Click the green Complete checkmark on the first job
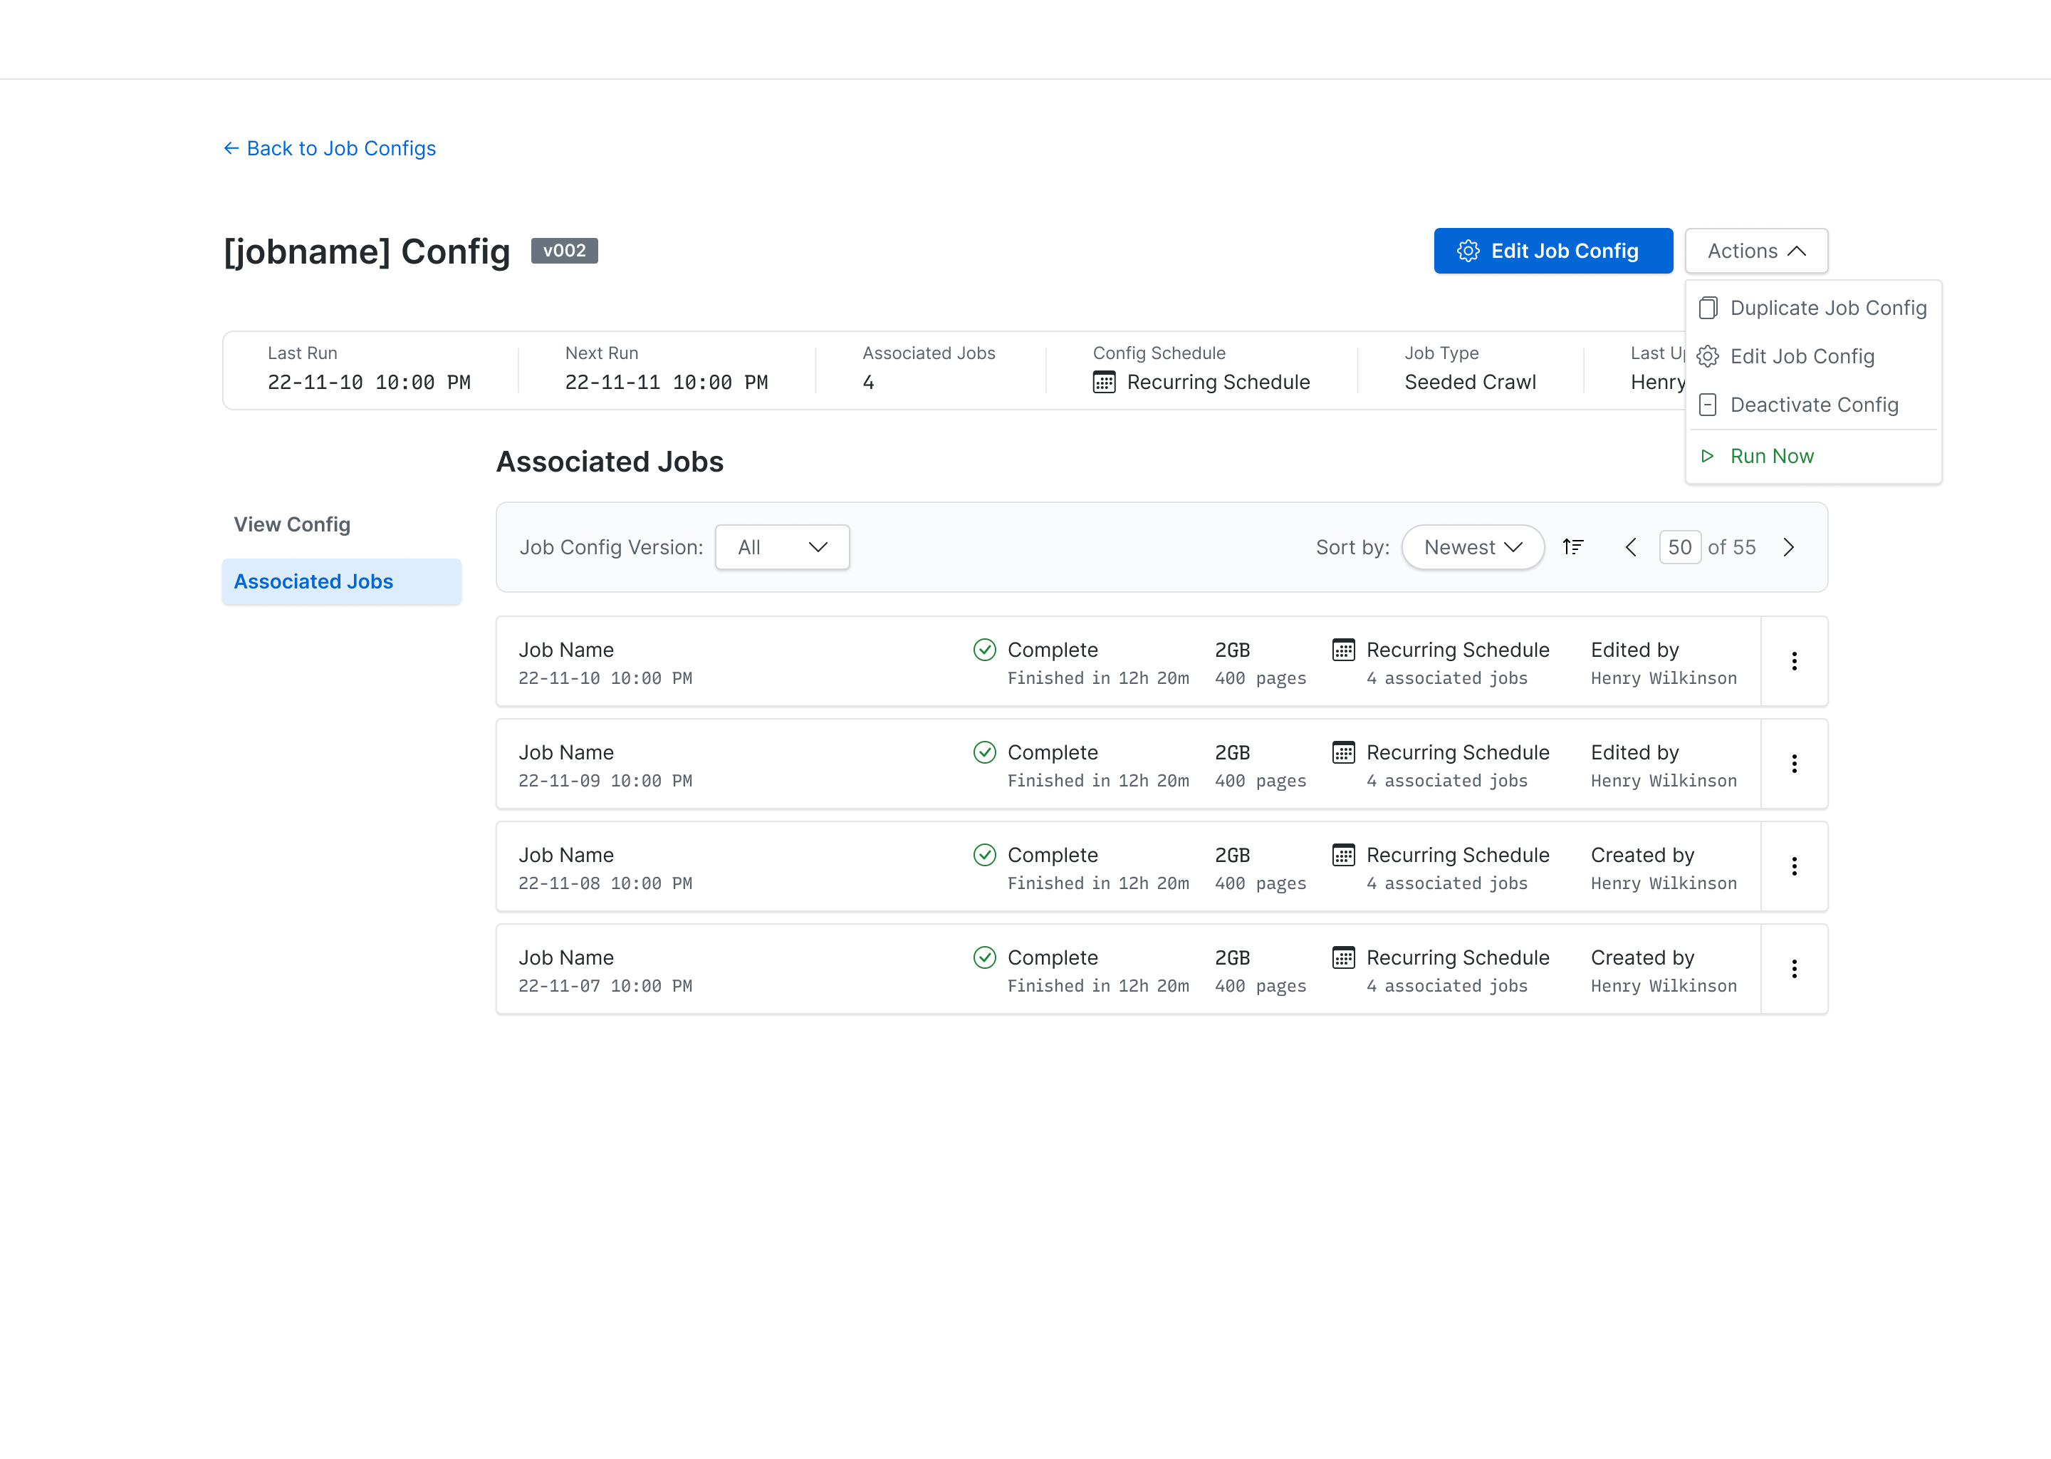The image size is (2051, 1459). (984, 649)
